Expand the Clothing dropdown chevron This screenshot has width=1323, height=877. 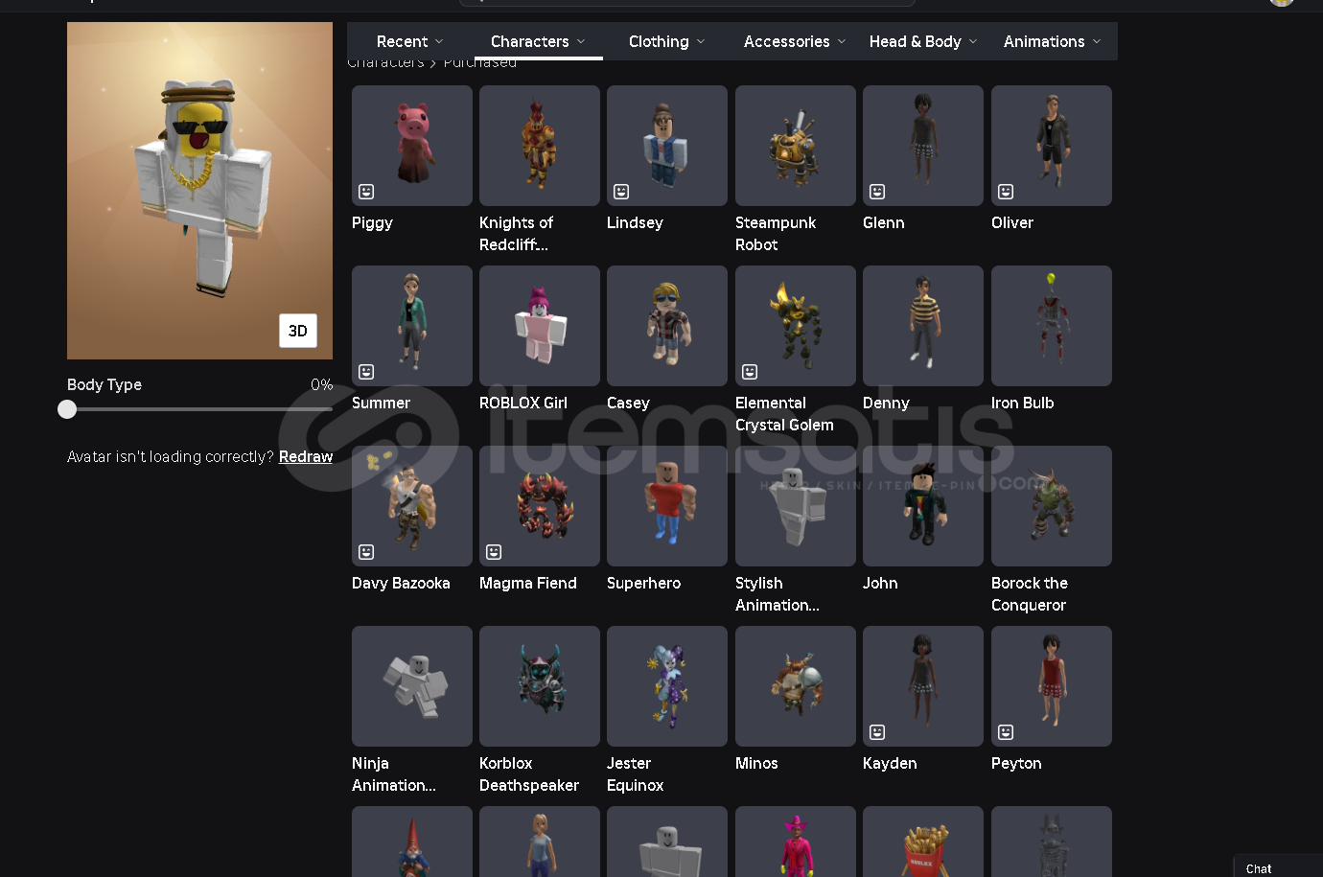[701, 42]
